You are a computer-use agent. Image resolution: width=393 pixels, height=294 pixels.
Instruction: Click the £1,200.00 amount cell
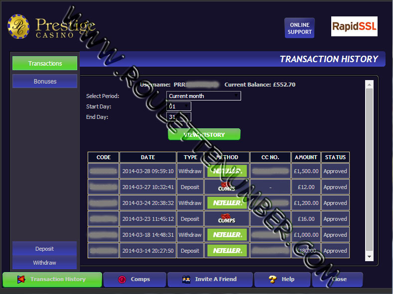306,203
